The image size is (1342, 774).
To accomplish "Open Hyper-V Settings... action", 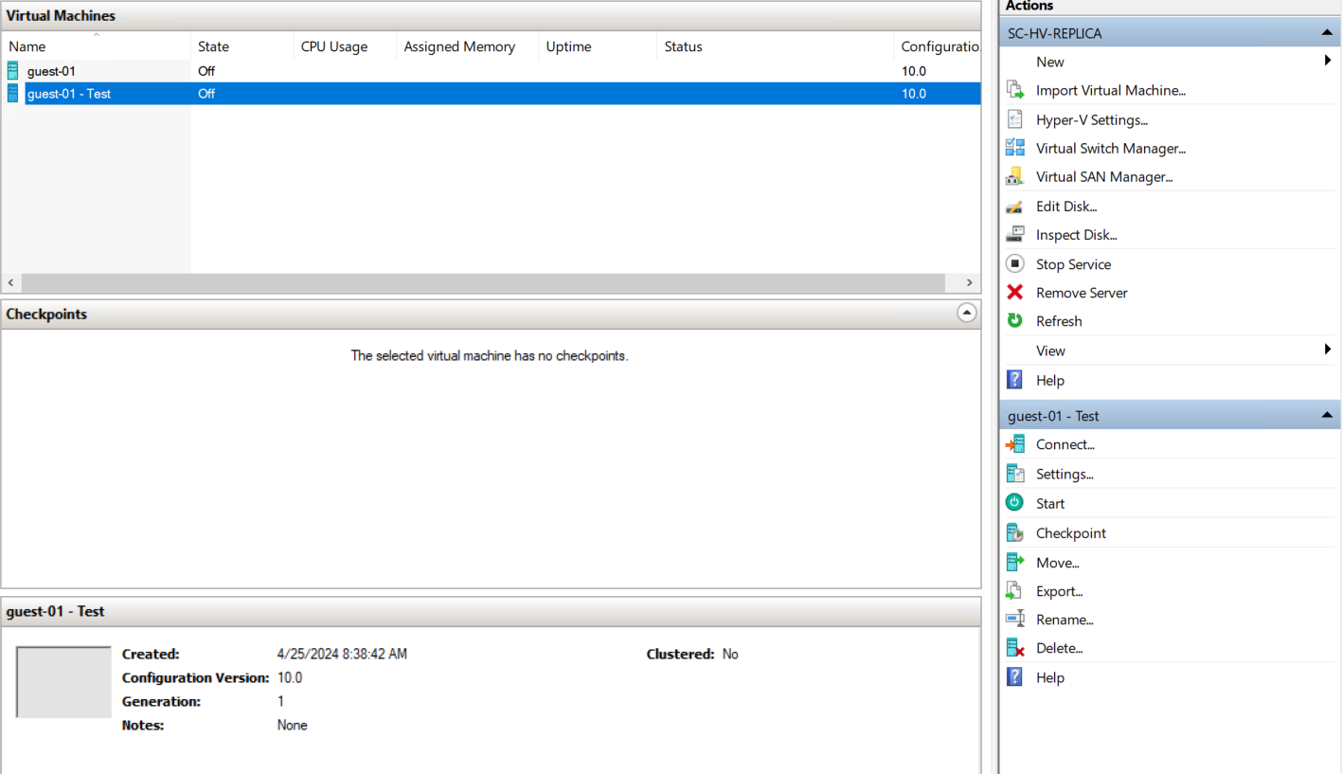I will (x=1092, y=119).
